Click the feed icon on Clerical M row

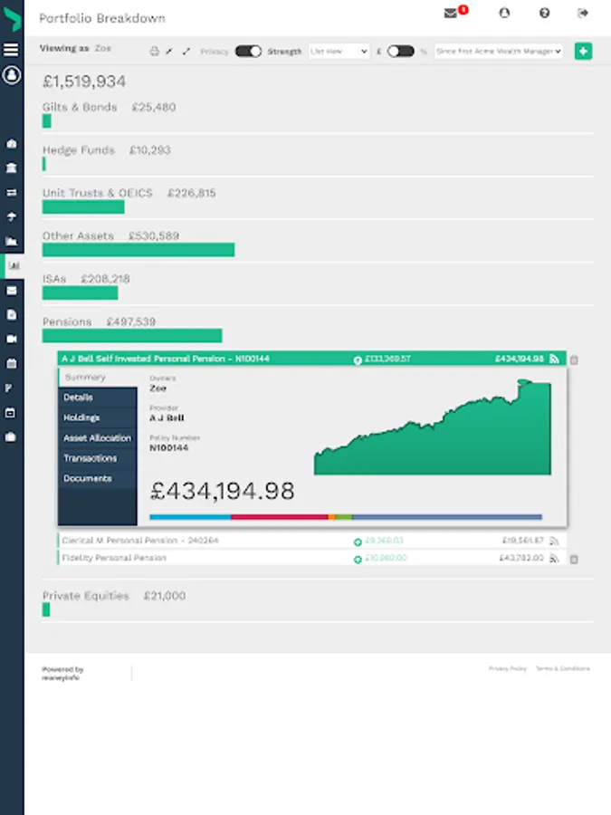[x=554, y=542]
